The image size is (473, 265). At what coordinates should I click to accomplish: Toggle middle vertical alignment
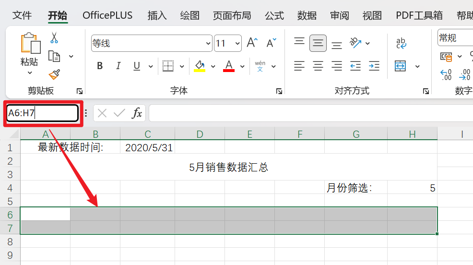[318, 43]
